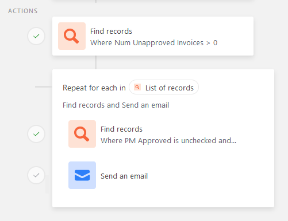
Task: Click the magnifier icon beside Num Unapproved Invoices
Action: [x=72, y=36]
